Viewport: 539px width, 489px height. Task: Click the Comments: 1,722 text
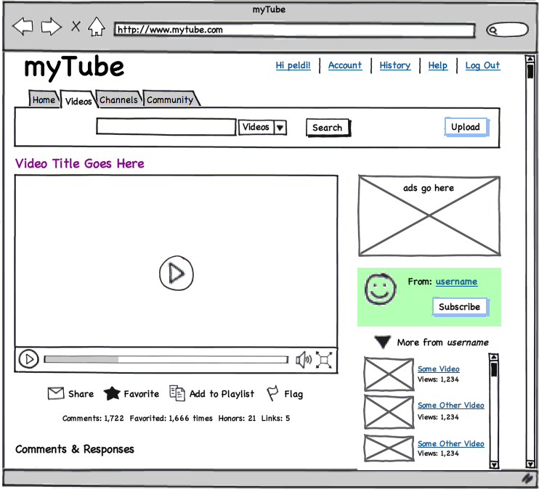pyautogui.click(x=93, y=418)
